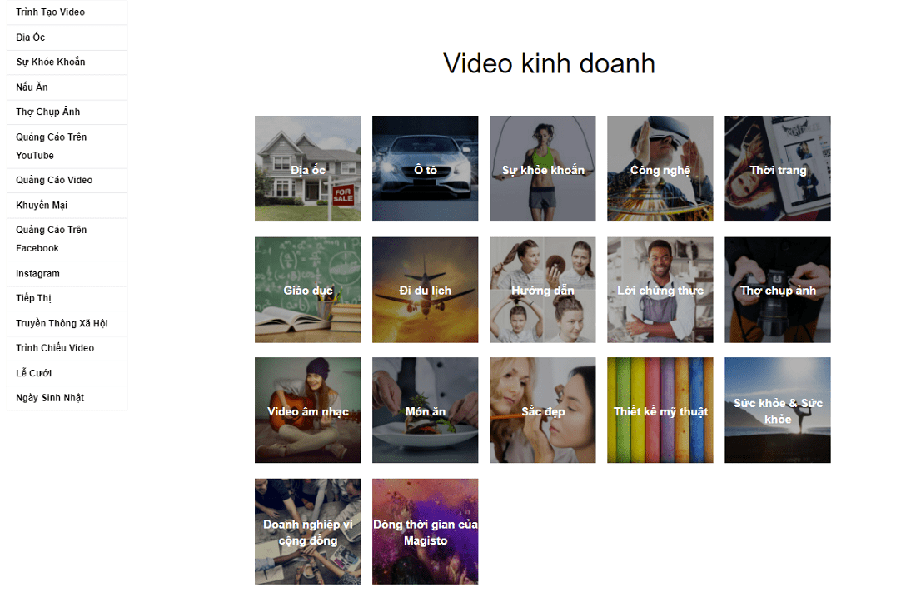The image size is (916, 592).
Task: Open the Đi du lịch airplane tile
Action: [425, 290]
